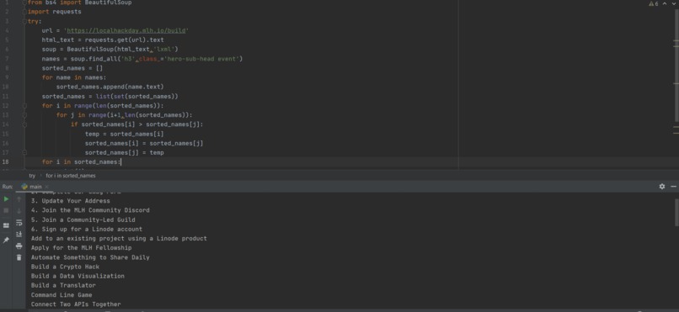Click 'sorted_names.append(name.text)' line
This screenshot has width=679, height=312.
(110, 87)
